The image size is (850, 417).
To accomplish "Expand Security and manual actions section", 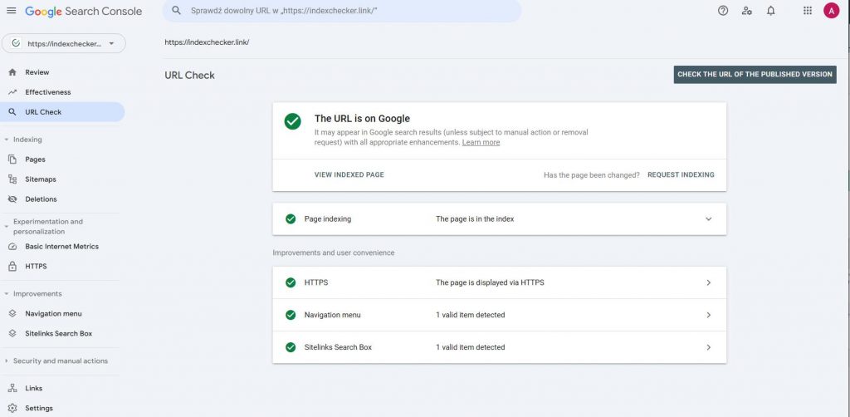I will point(7,361).
